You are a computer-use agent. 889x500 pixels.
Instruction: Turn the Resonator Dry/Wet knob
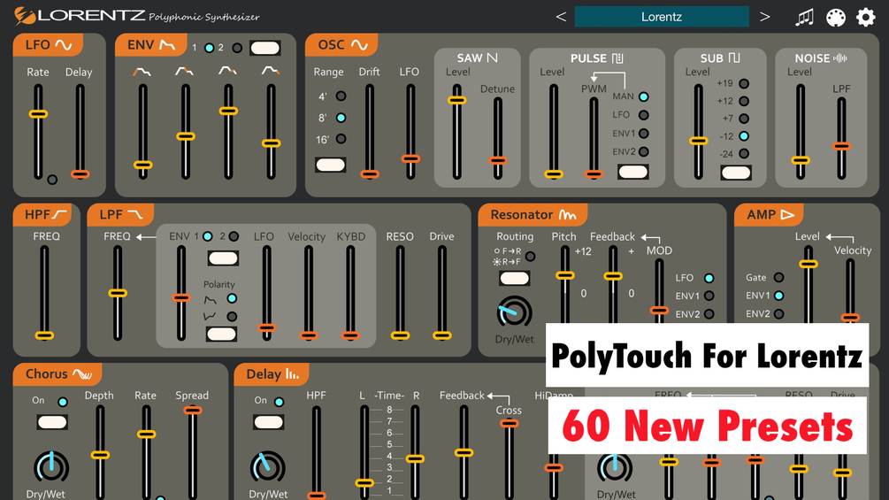point(514,312)
